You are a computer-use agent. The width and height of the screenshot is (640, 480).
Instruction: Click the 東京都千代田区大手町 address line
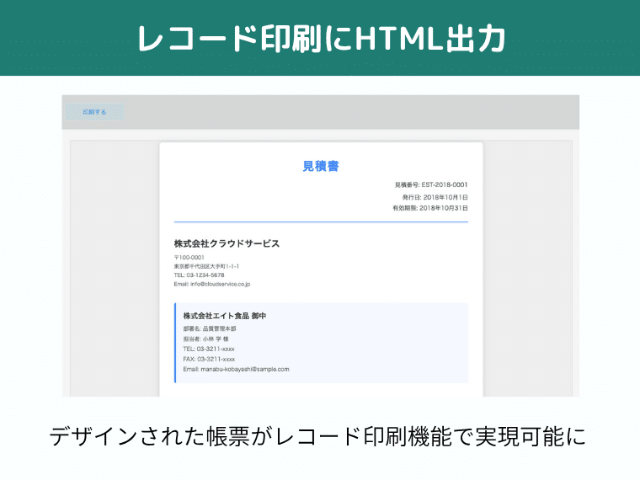tap(206, 266)
